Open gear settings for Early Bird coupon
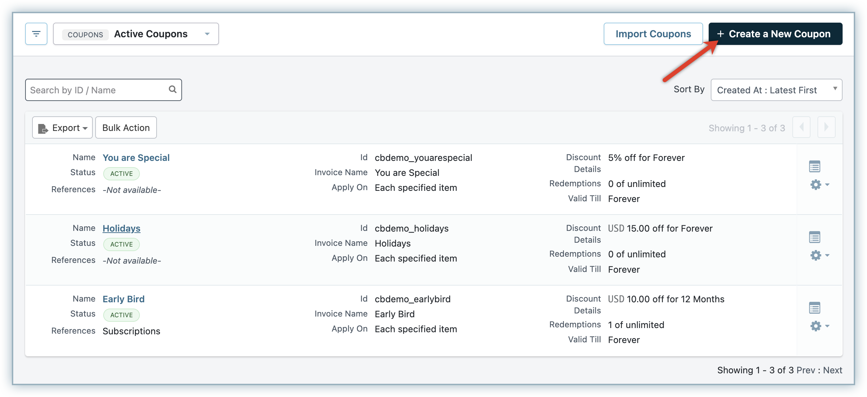The width and height of the screenshot is (867, 397). [x=819, y=326]
